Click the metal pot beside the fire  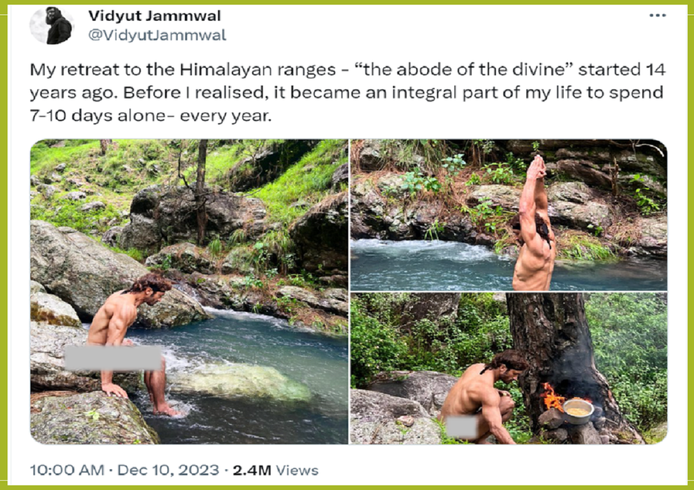point(578,411)
